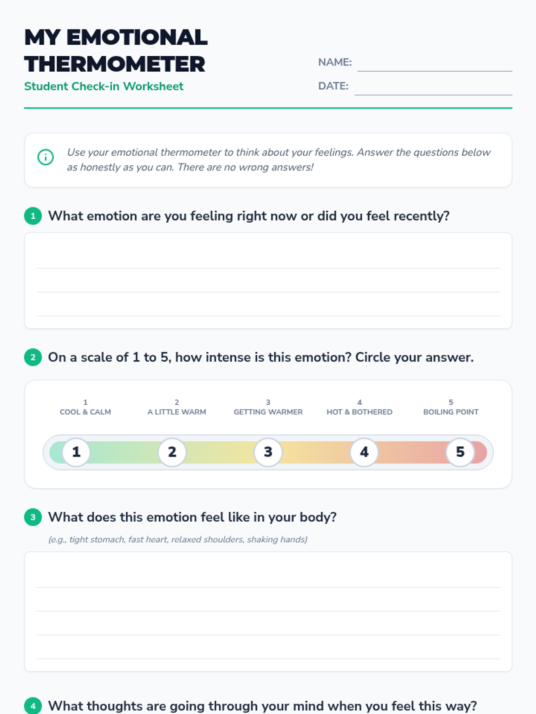Click the answer box for question 1

point(268,281)
